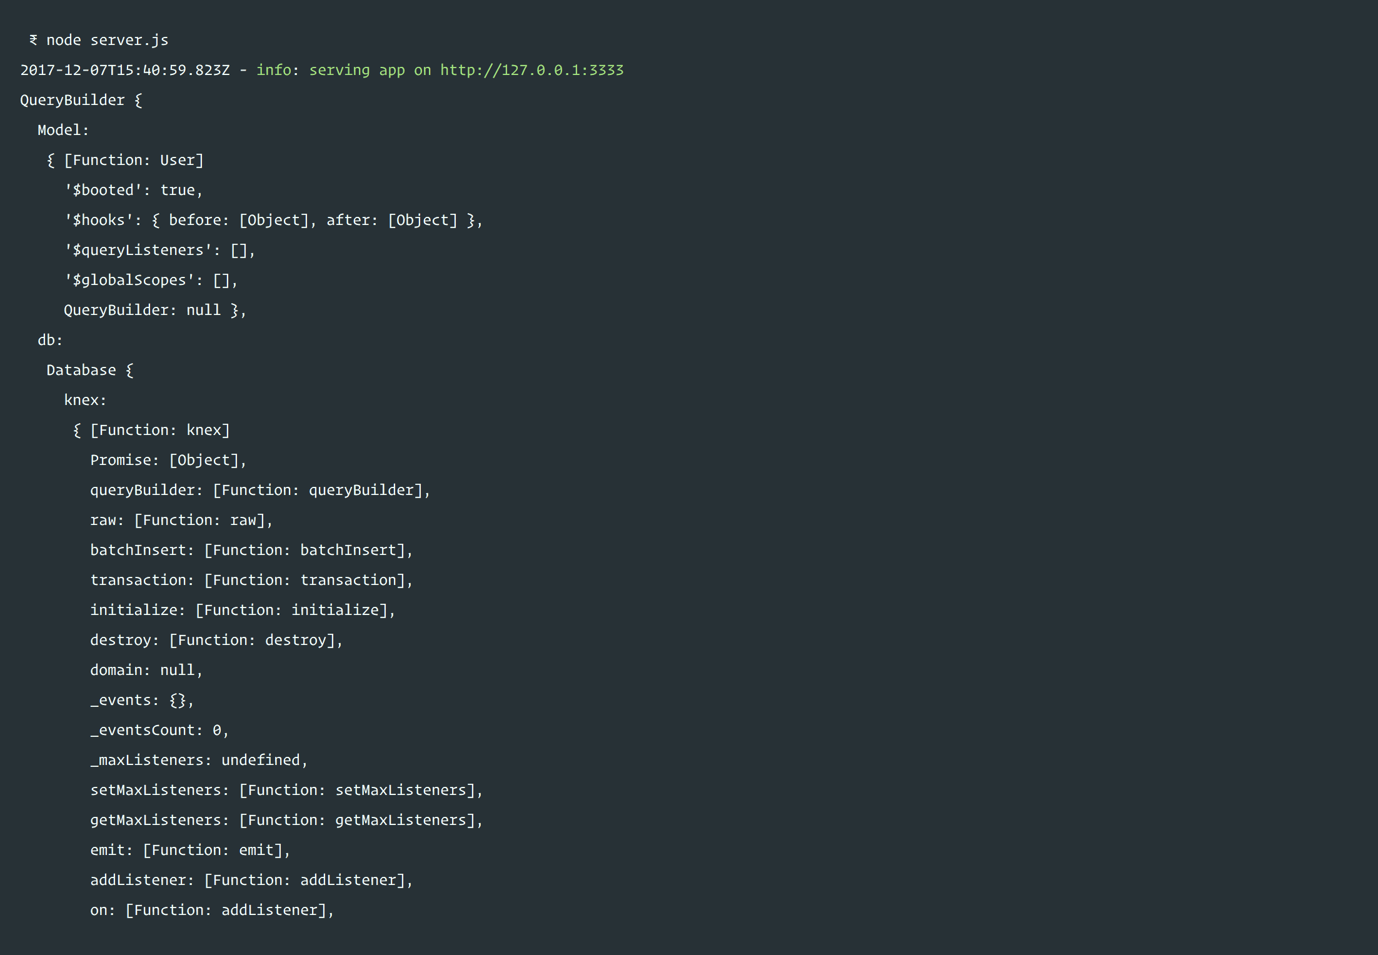Image resolution: width=1378 pixels, height=955 pixels.
Task: Select the Promise: [Object] line
Action: 167,459
